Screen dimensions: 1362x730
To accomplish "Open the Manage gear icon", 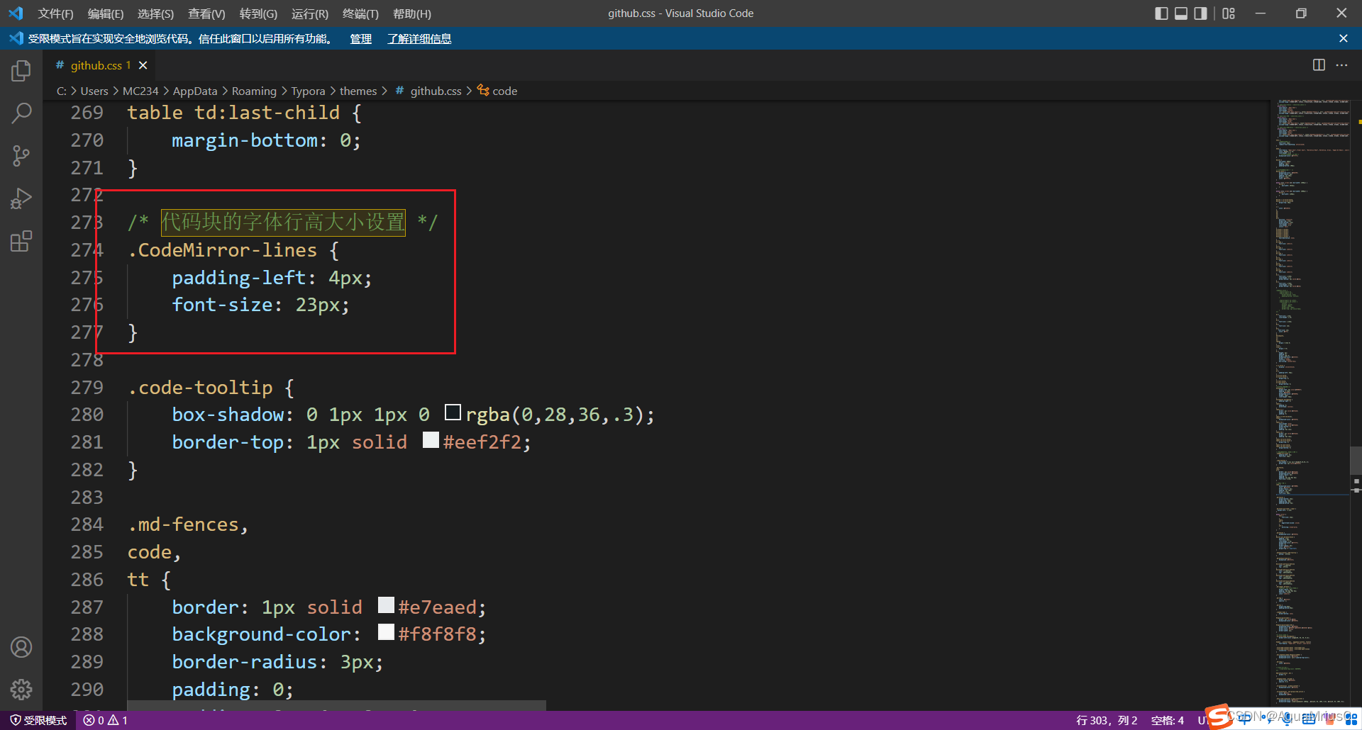I will 21,689.
